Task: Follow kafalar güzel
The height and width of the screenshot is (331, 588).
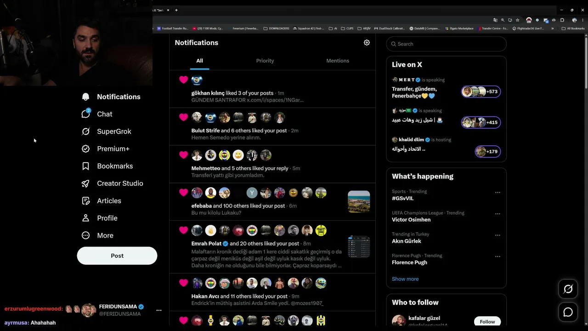Action: pyautogui.click(x=487, y=321)
